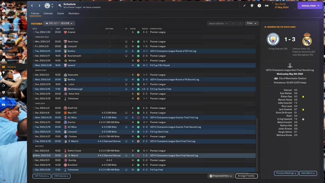Click the Real Madrid crest in the match panel
Image resolution: width=325 pixels, height=183 pixels.
[x=307, y=39]
